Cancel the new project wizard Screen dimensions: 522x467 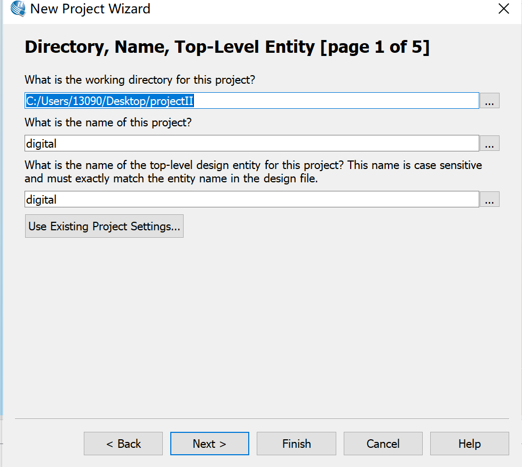pos(383,444)
